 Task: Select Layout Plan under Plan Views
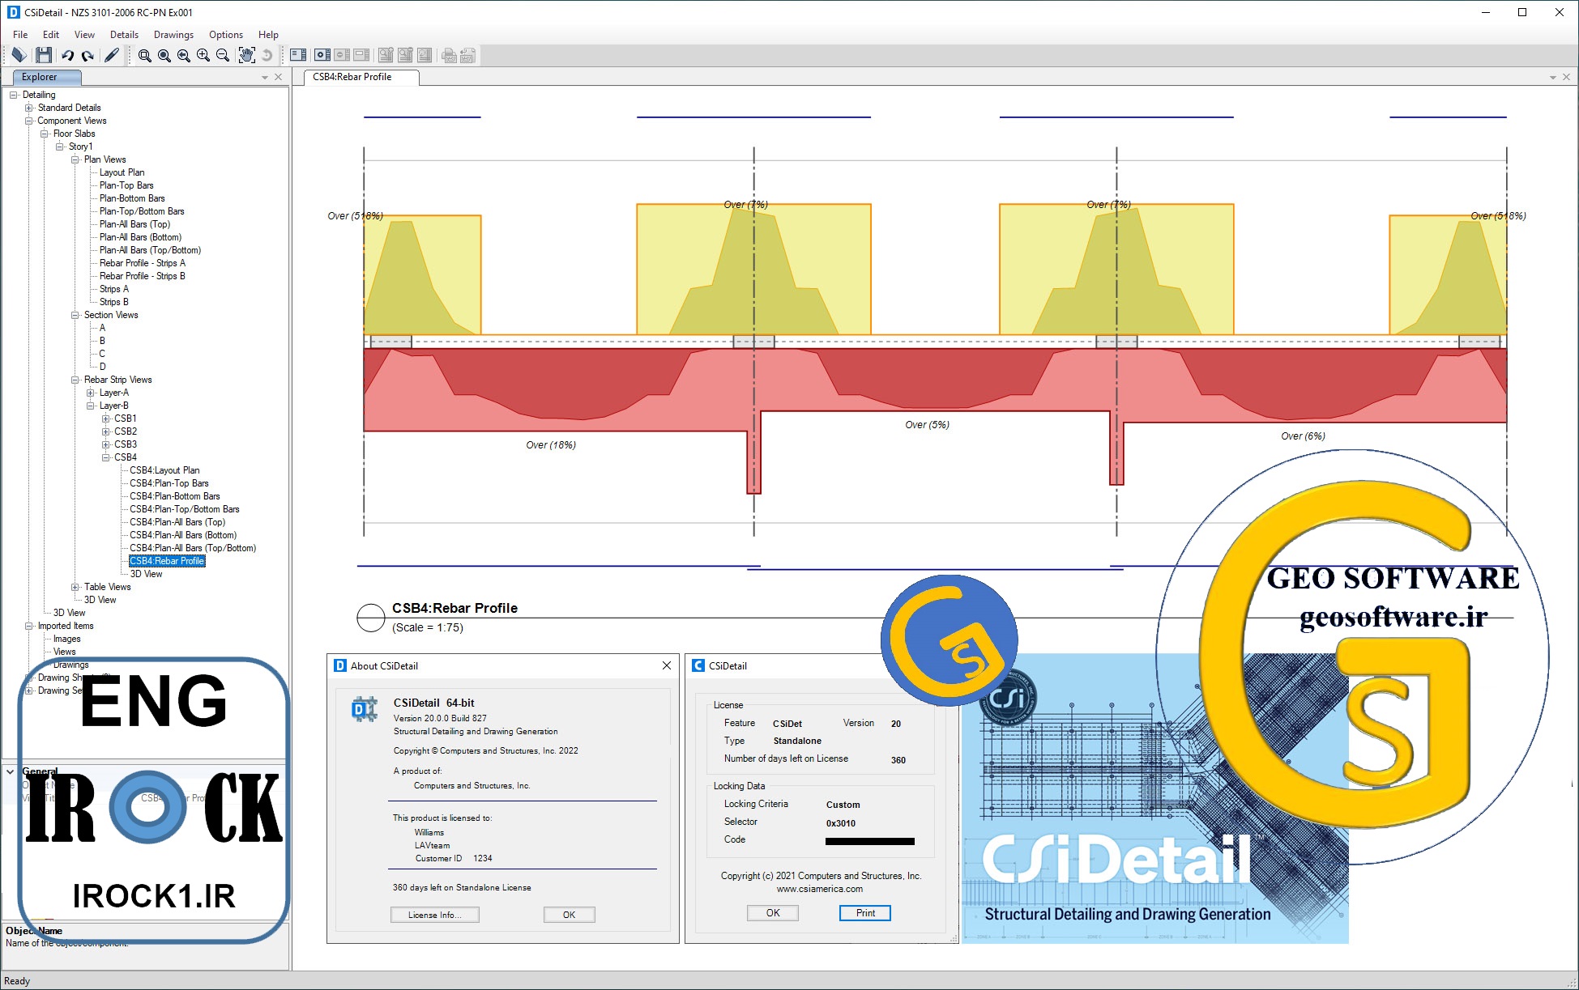point(122,172)
